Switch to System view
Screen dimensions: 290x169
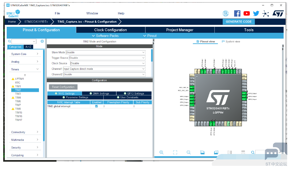pos(231,41)
